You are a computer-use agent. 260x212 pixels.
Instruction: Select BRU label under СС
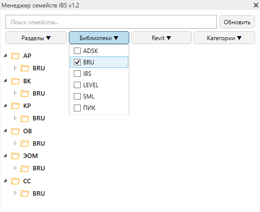click(39, 194)
